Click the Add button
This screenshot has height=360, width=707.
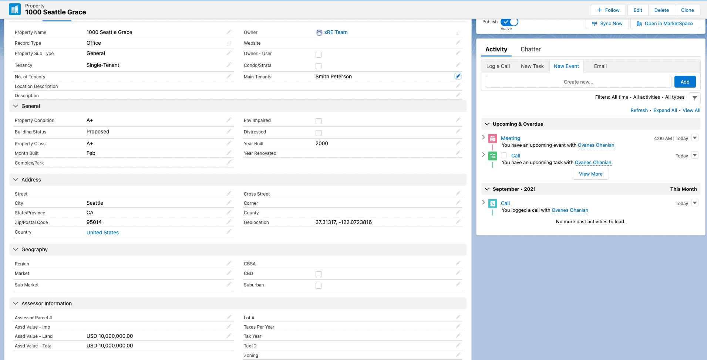coord(685,82)
